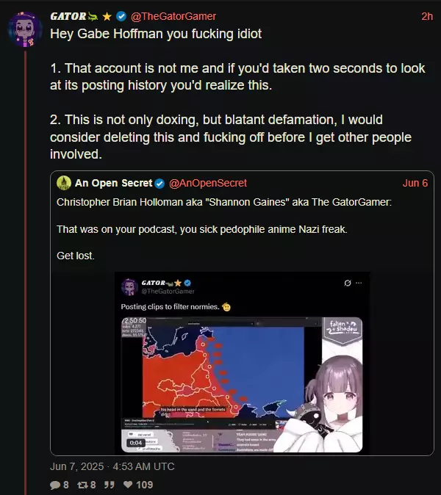Click the 0:04 video duration badge

pos(136,443)
